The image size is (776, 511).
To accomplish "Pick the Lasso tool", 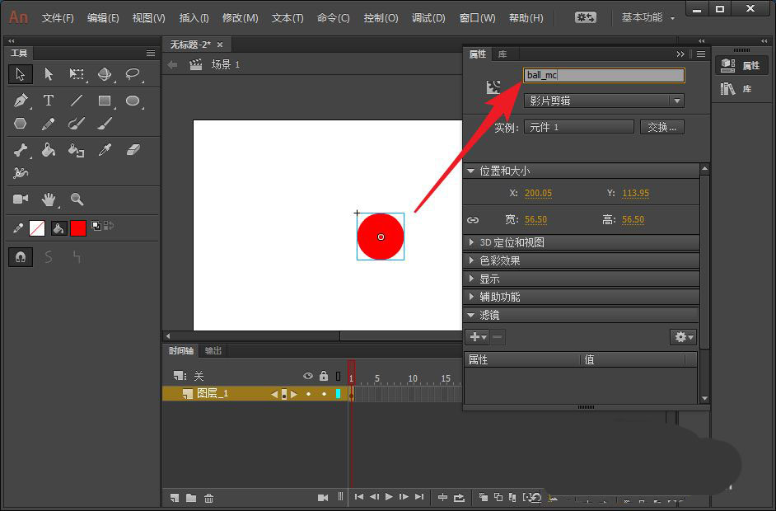I will [133, 74].
